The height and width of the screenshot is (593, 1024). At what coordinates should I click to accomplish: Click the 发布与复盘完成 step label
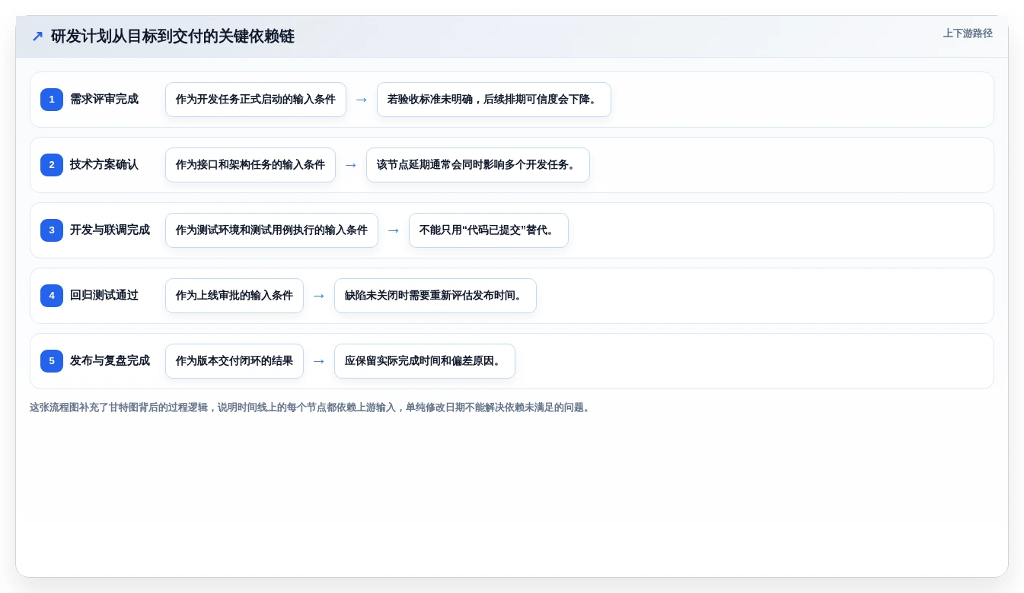[110, 361]
